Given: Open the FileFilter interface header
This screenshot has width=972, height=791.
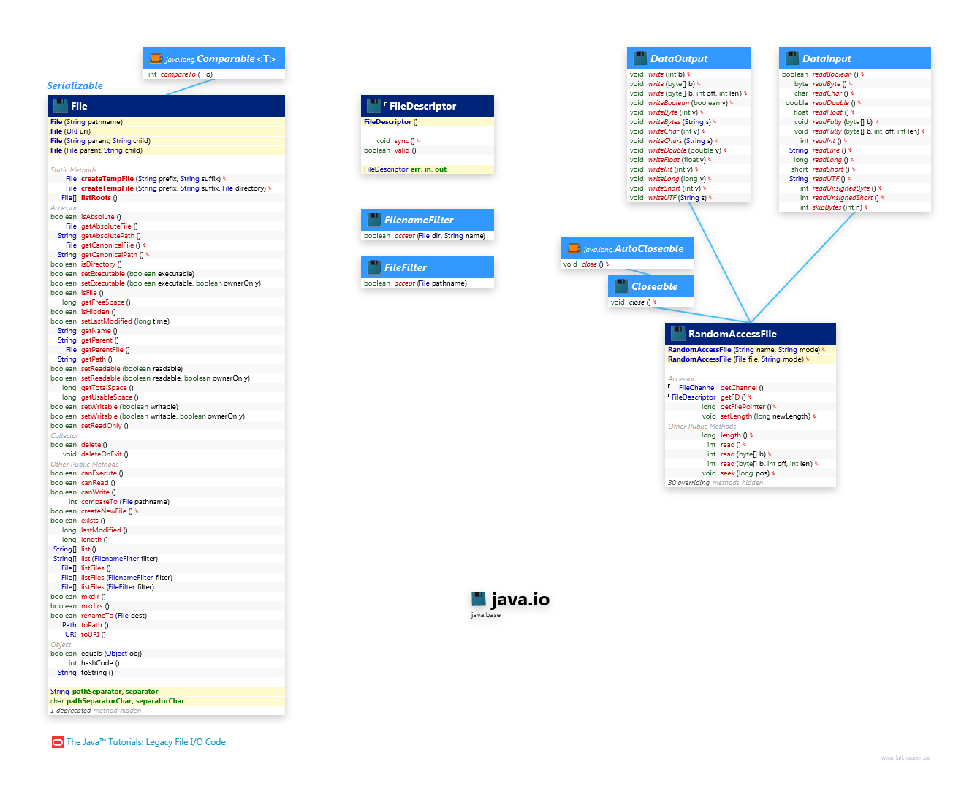Looking at the screenshot, I should (428, 267).
